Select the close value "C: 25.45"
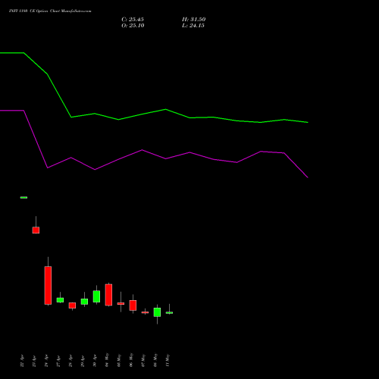This screenshot has width=379, height=379. 133,20
